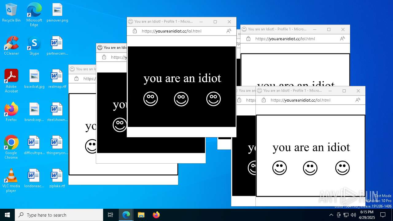393x221 pixels.
Task: Click Read aloud icon in bottom-right front window
Action: pos(358,100)
